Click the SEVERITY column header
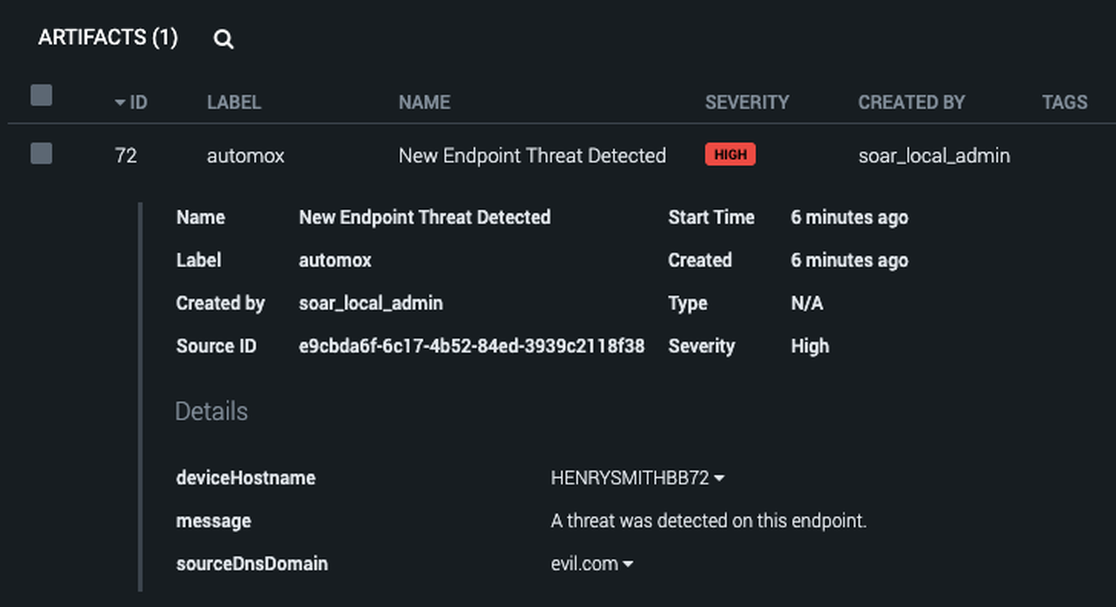Viewport: 1116px width, 607px height. (x=747, y=103)
